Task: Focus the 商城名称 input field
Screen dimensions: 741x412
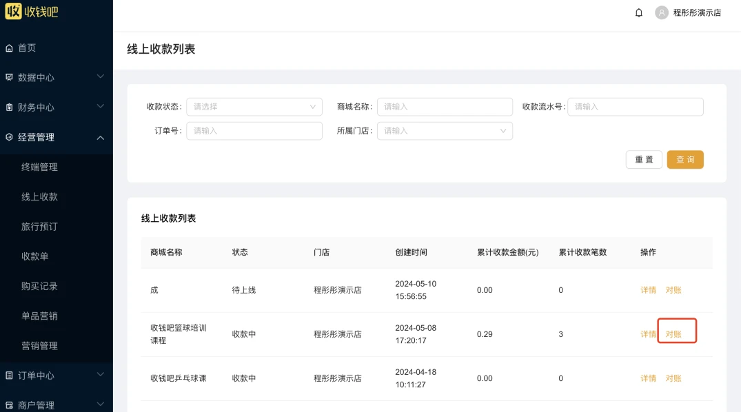Action: pos(445,107)
